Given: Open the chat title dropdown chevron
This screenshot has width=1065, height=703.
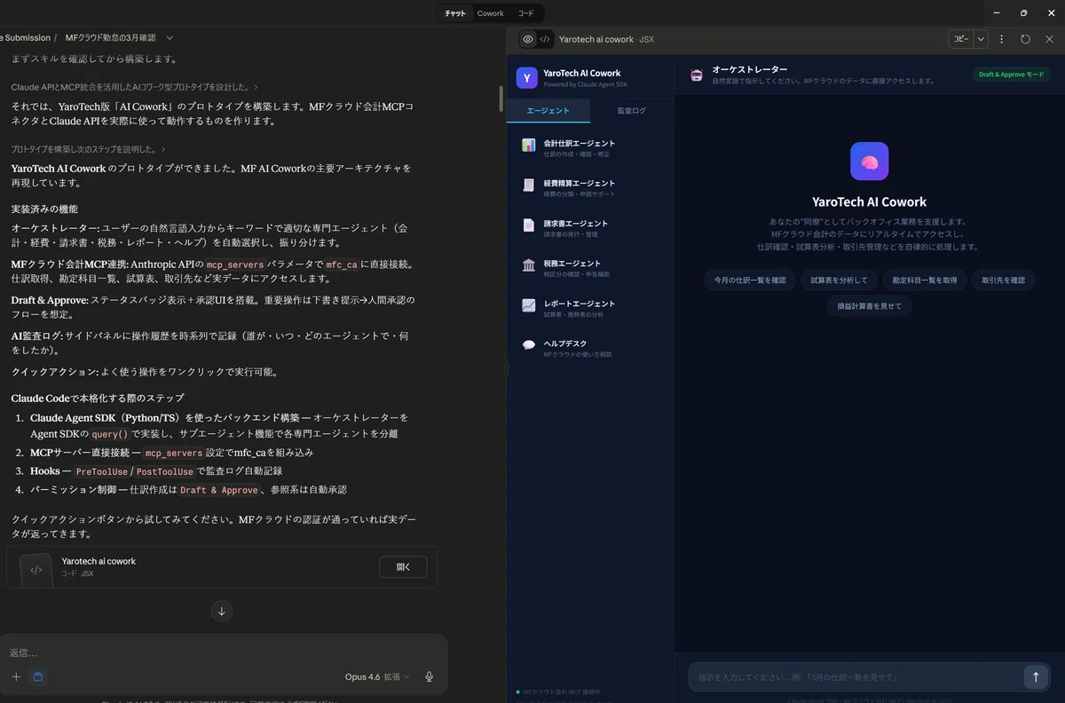Looking at the screenshot, I should pyautogui.click(x=170, y=38).
